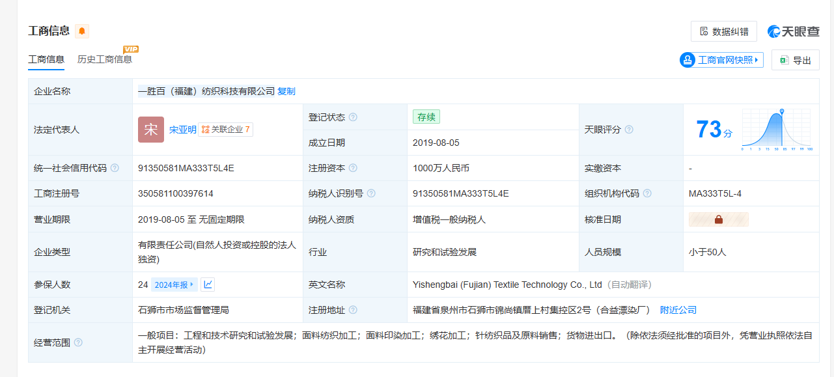834x377 pixels.
Task: Click the 石狮市市场监督管理局 registration authority
Action: point(184,310)
